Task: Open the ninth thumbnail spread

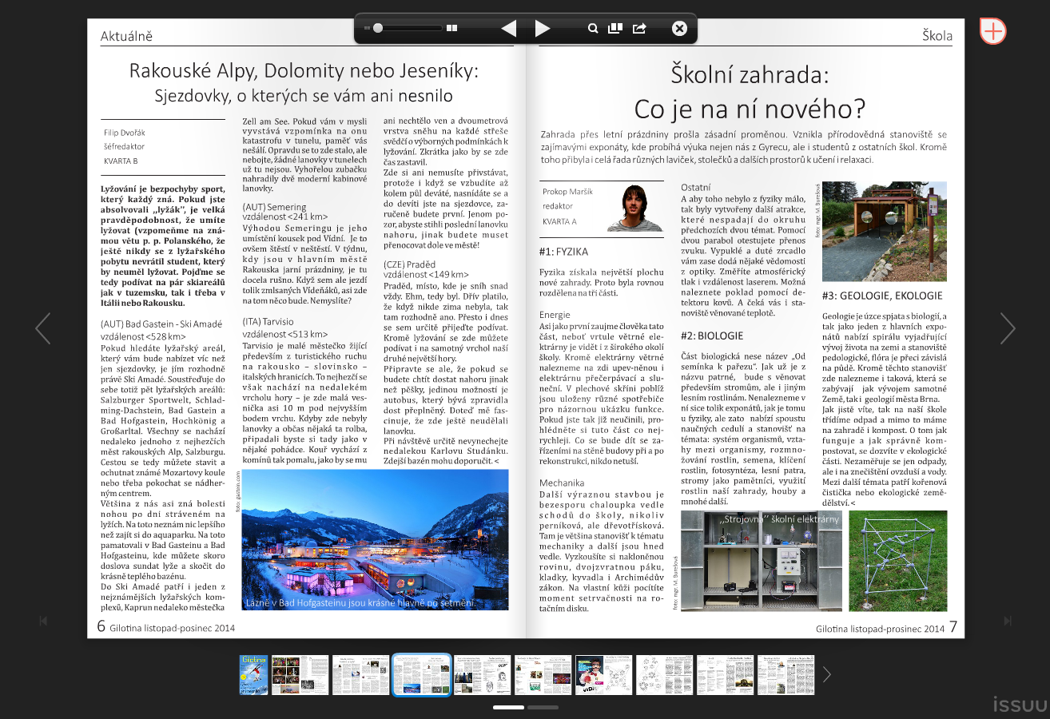Action: click(x=726, y=675)
